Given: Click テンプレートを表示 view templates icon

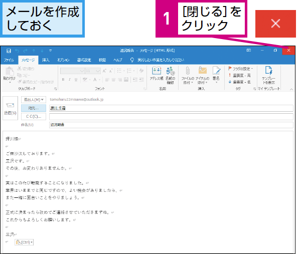Looking at the screenshot, I should [268, 75].
